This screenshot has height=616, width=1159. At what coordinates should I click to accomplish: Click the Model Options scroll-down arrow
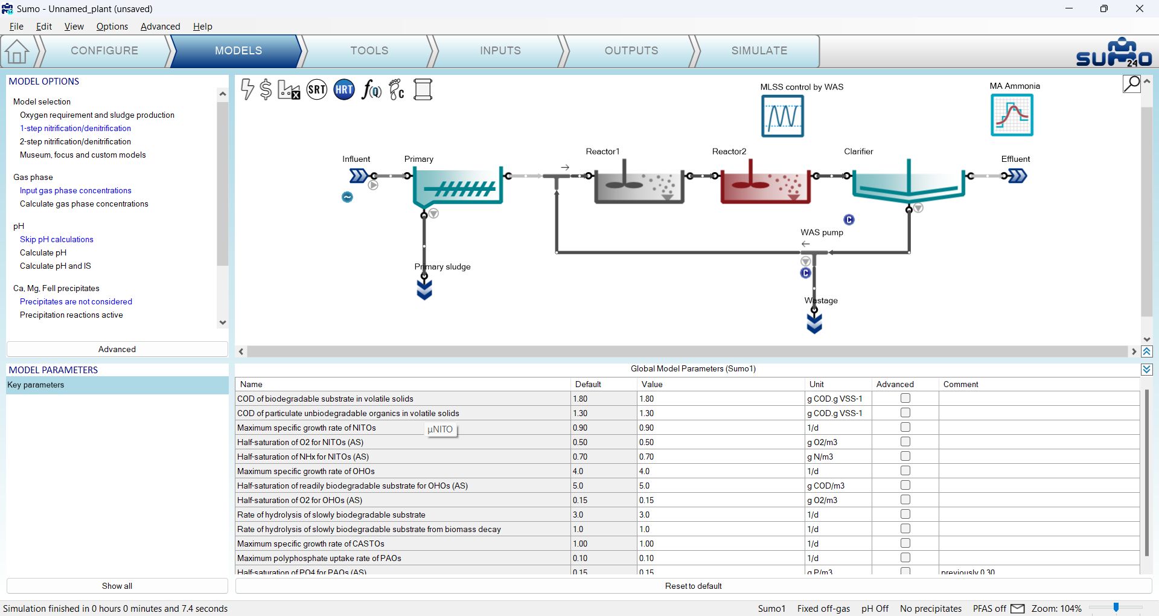[x=223, y=322]
